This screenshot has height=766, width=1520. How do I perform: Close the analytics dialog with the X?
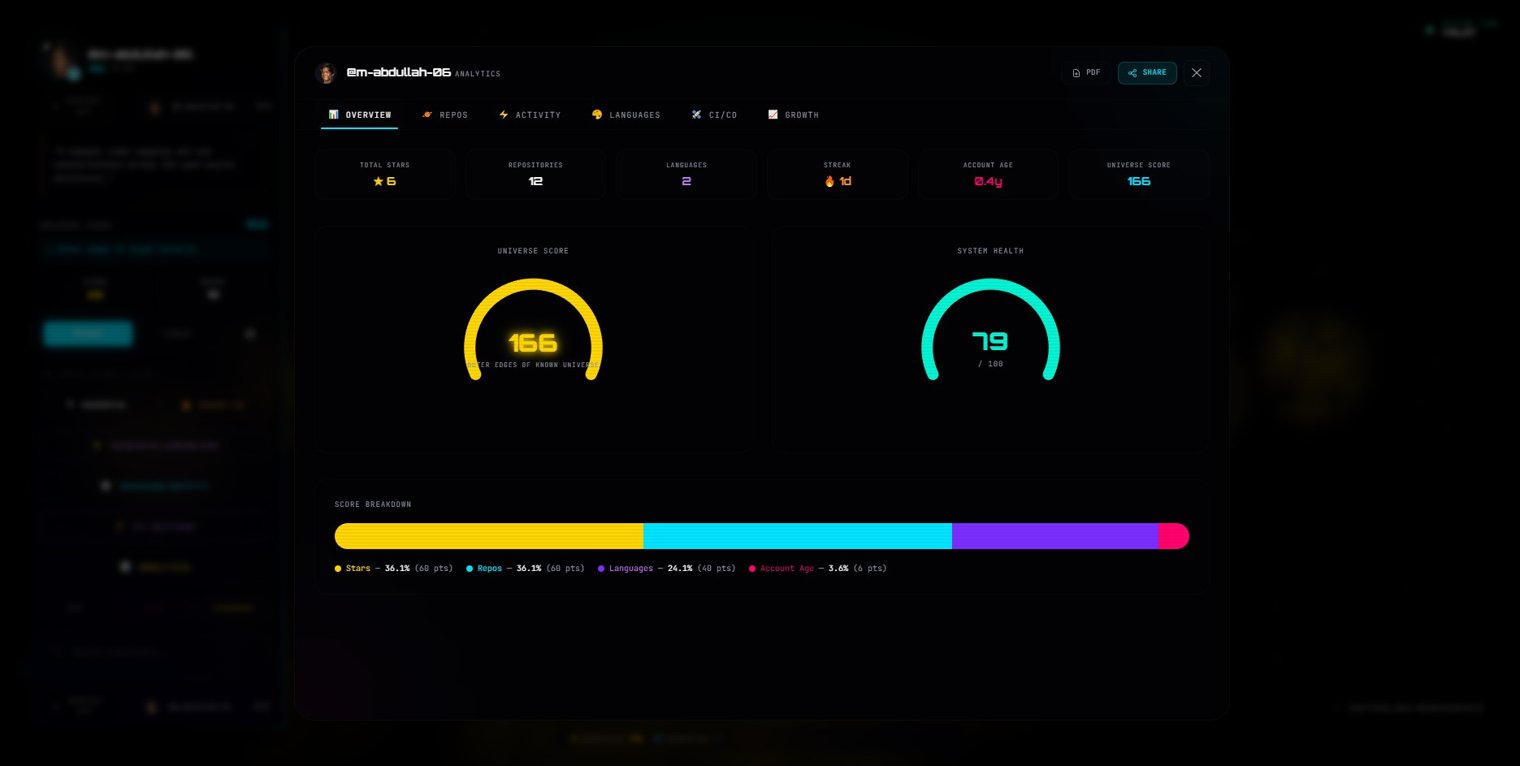click(1197, 73)
